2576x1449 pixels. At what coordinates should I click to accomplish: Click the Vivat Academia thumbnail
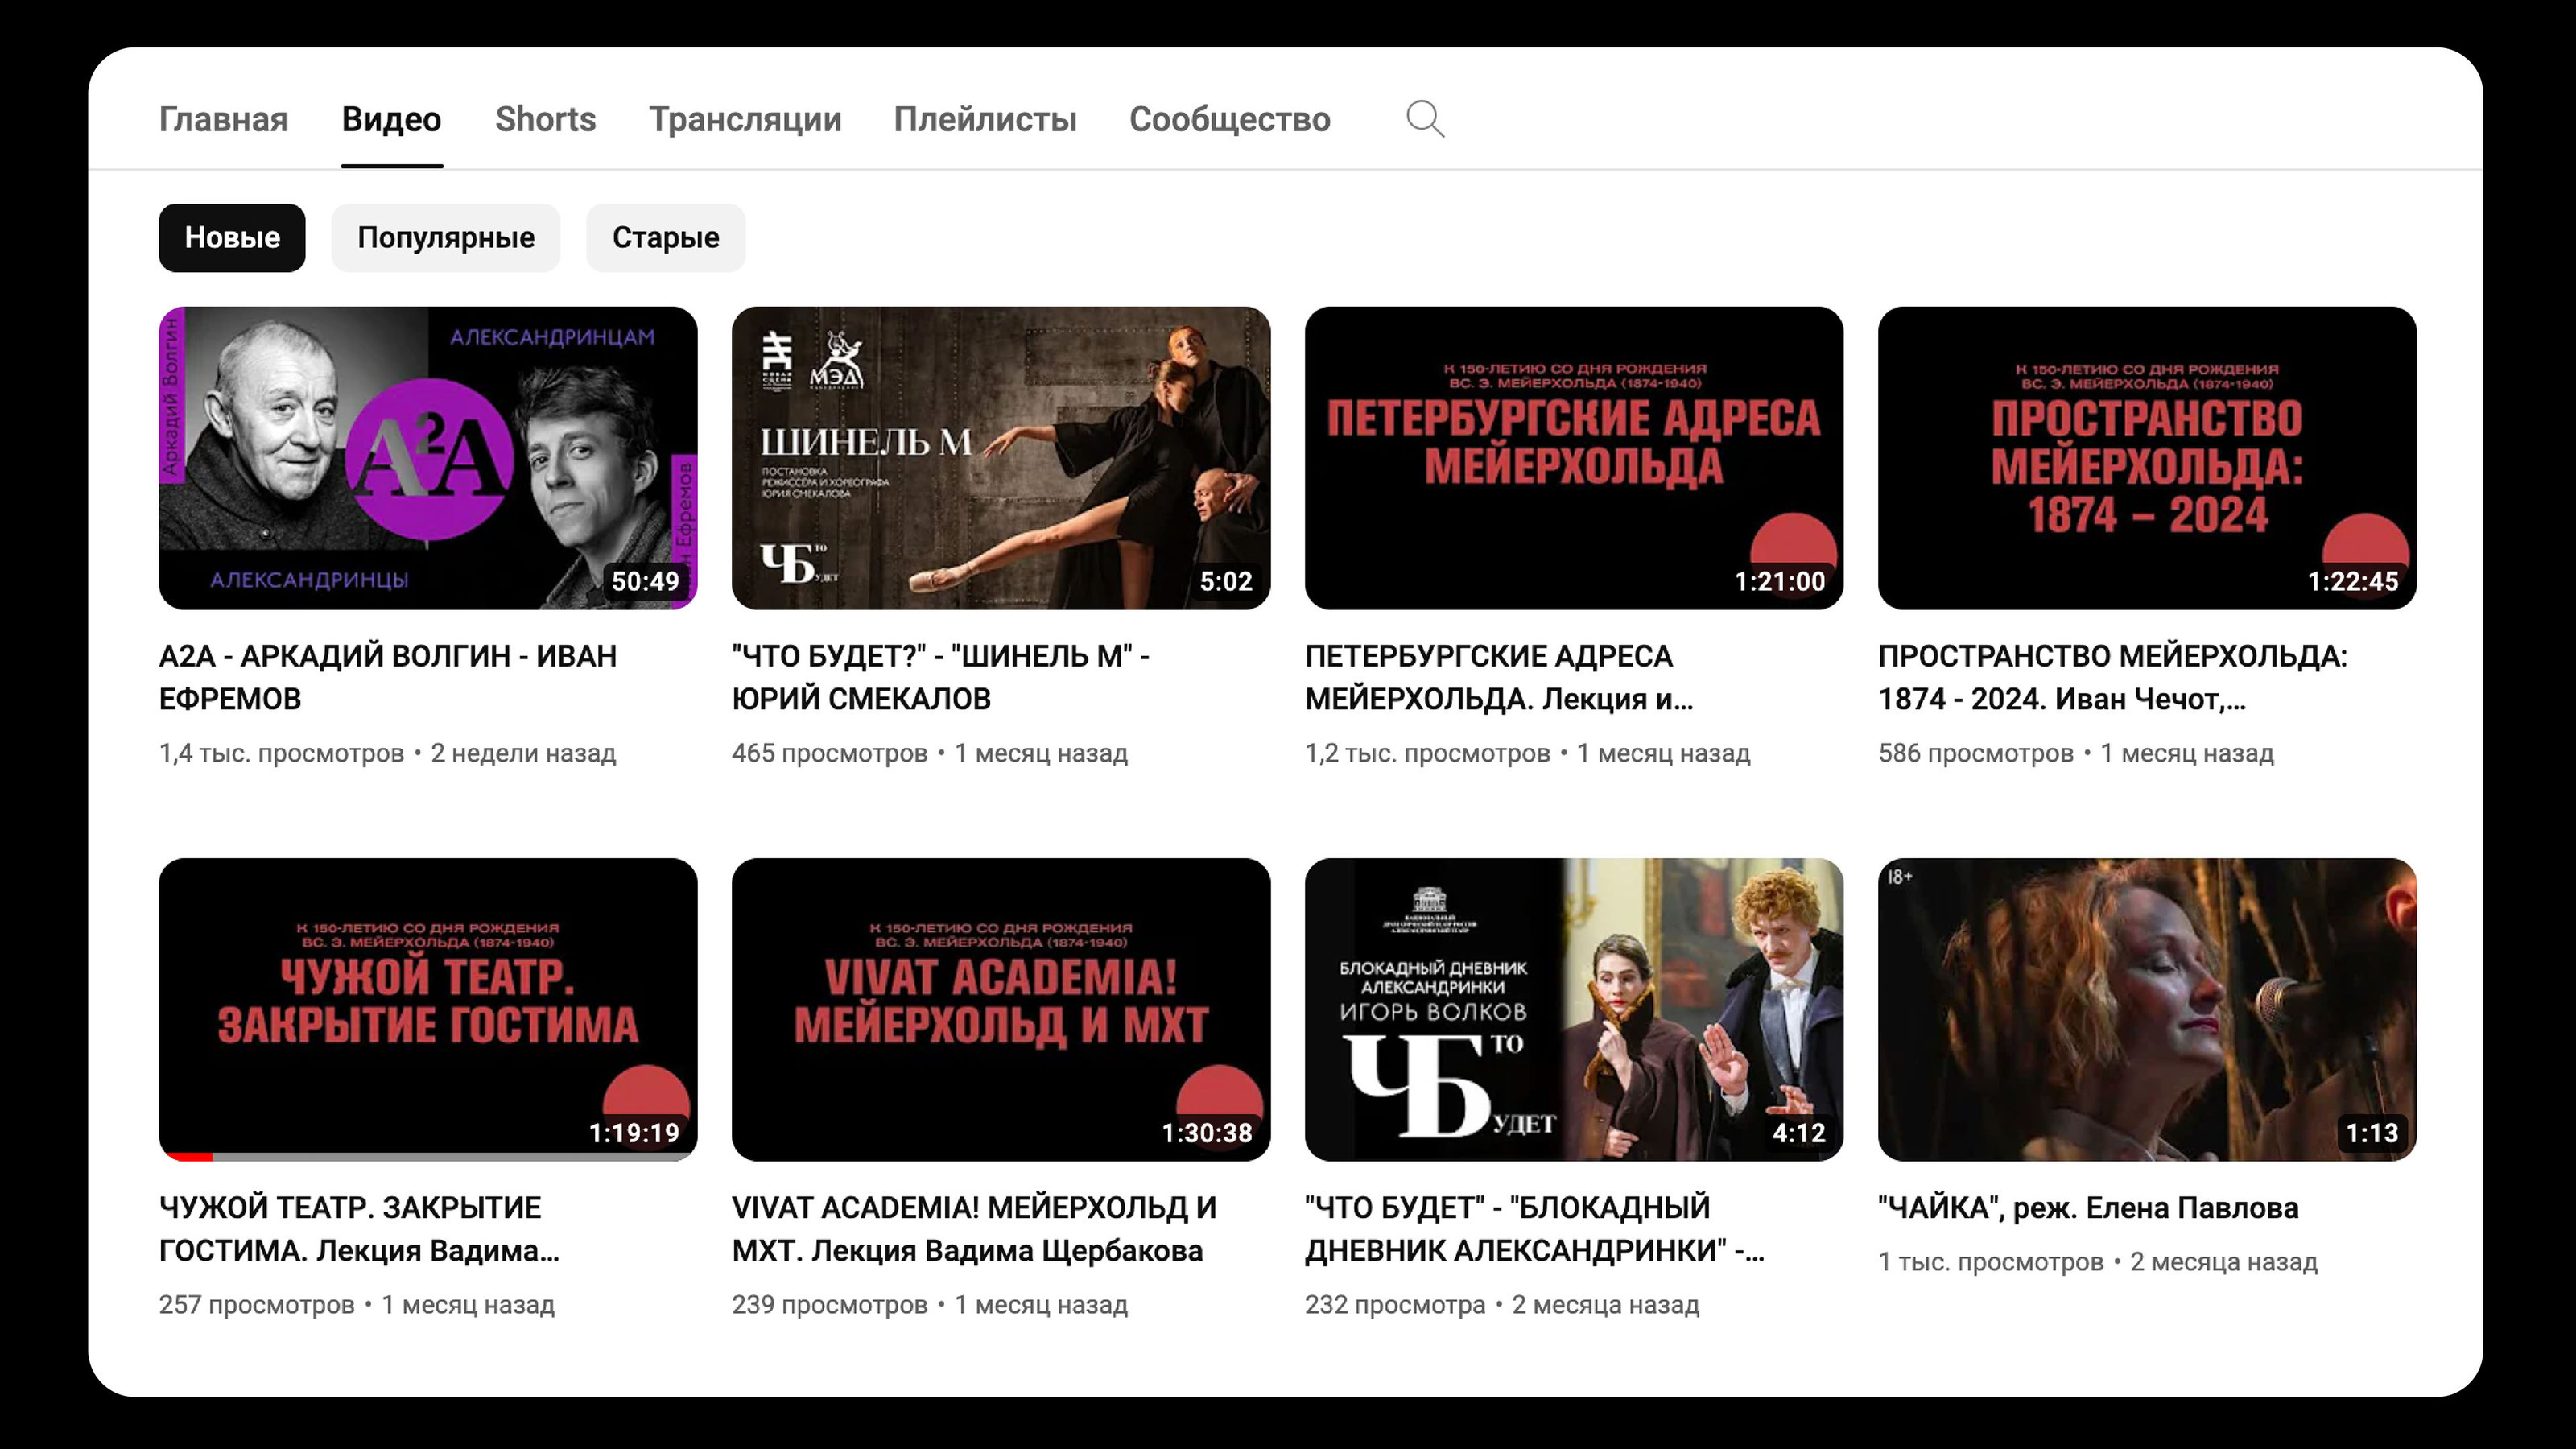click(1000, 1008)
